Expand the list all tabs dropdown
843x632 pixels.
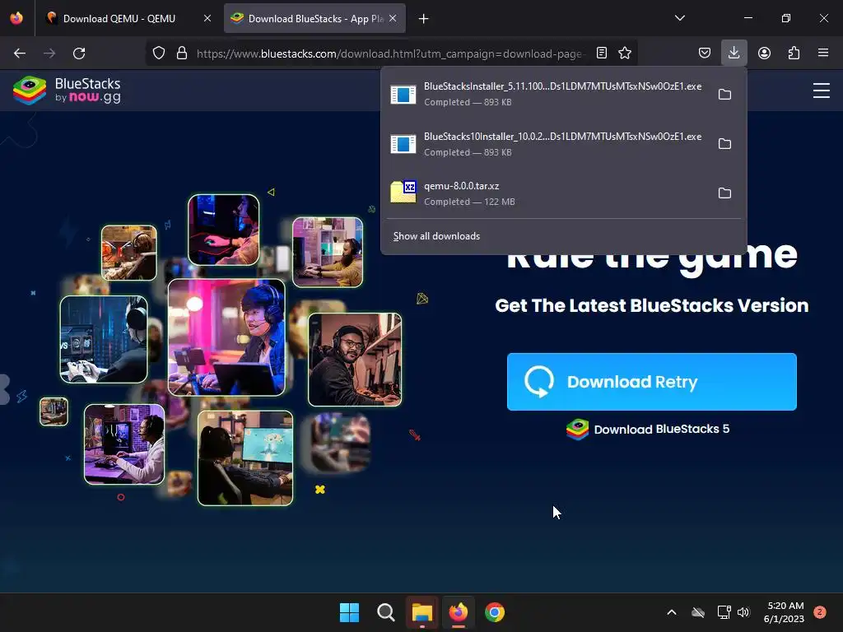679,18
